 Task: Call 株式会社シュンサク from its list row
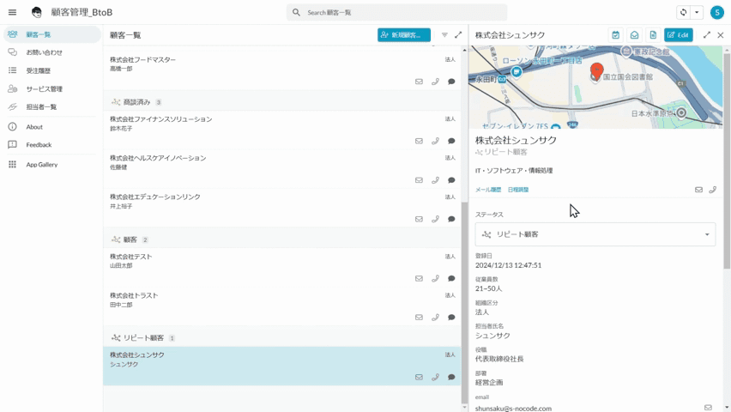click(435, 377)
